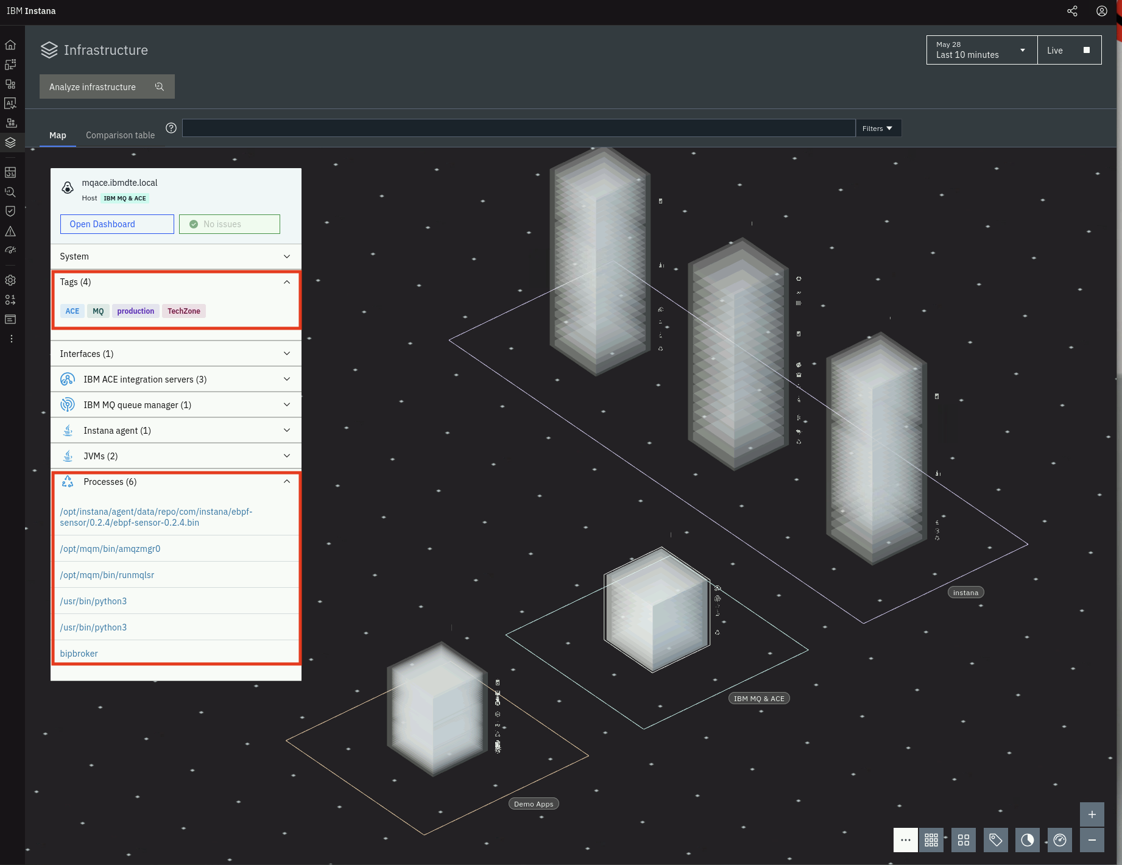The height and width of the screenshot is (865, 1122).
Task: Click the Live label button
Action: (1055, 51)
